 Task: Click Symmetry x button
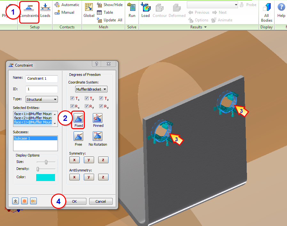[75, 160]
